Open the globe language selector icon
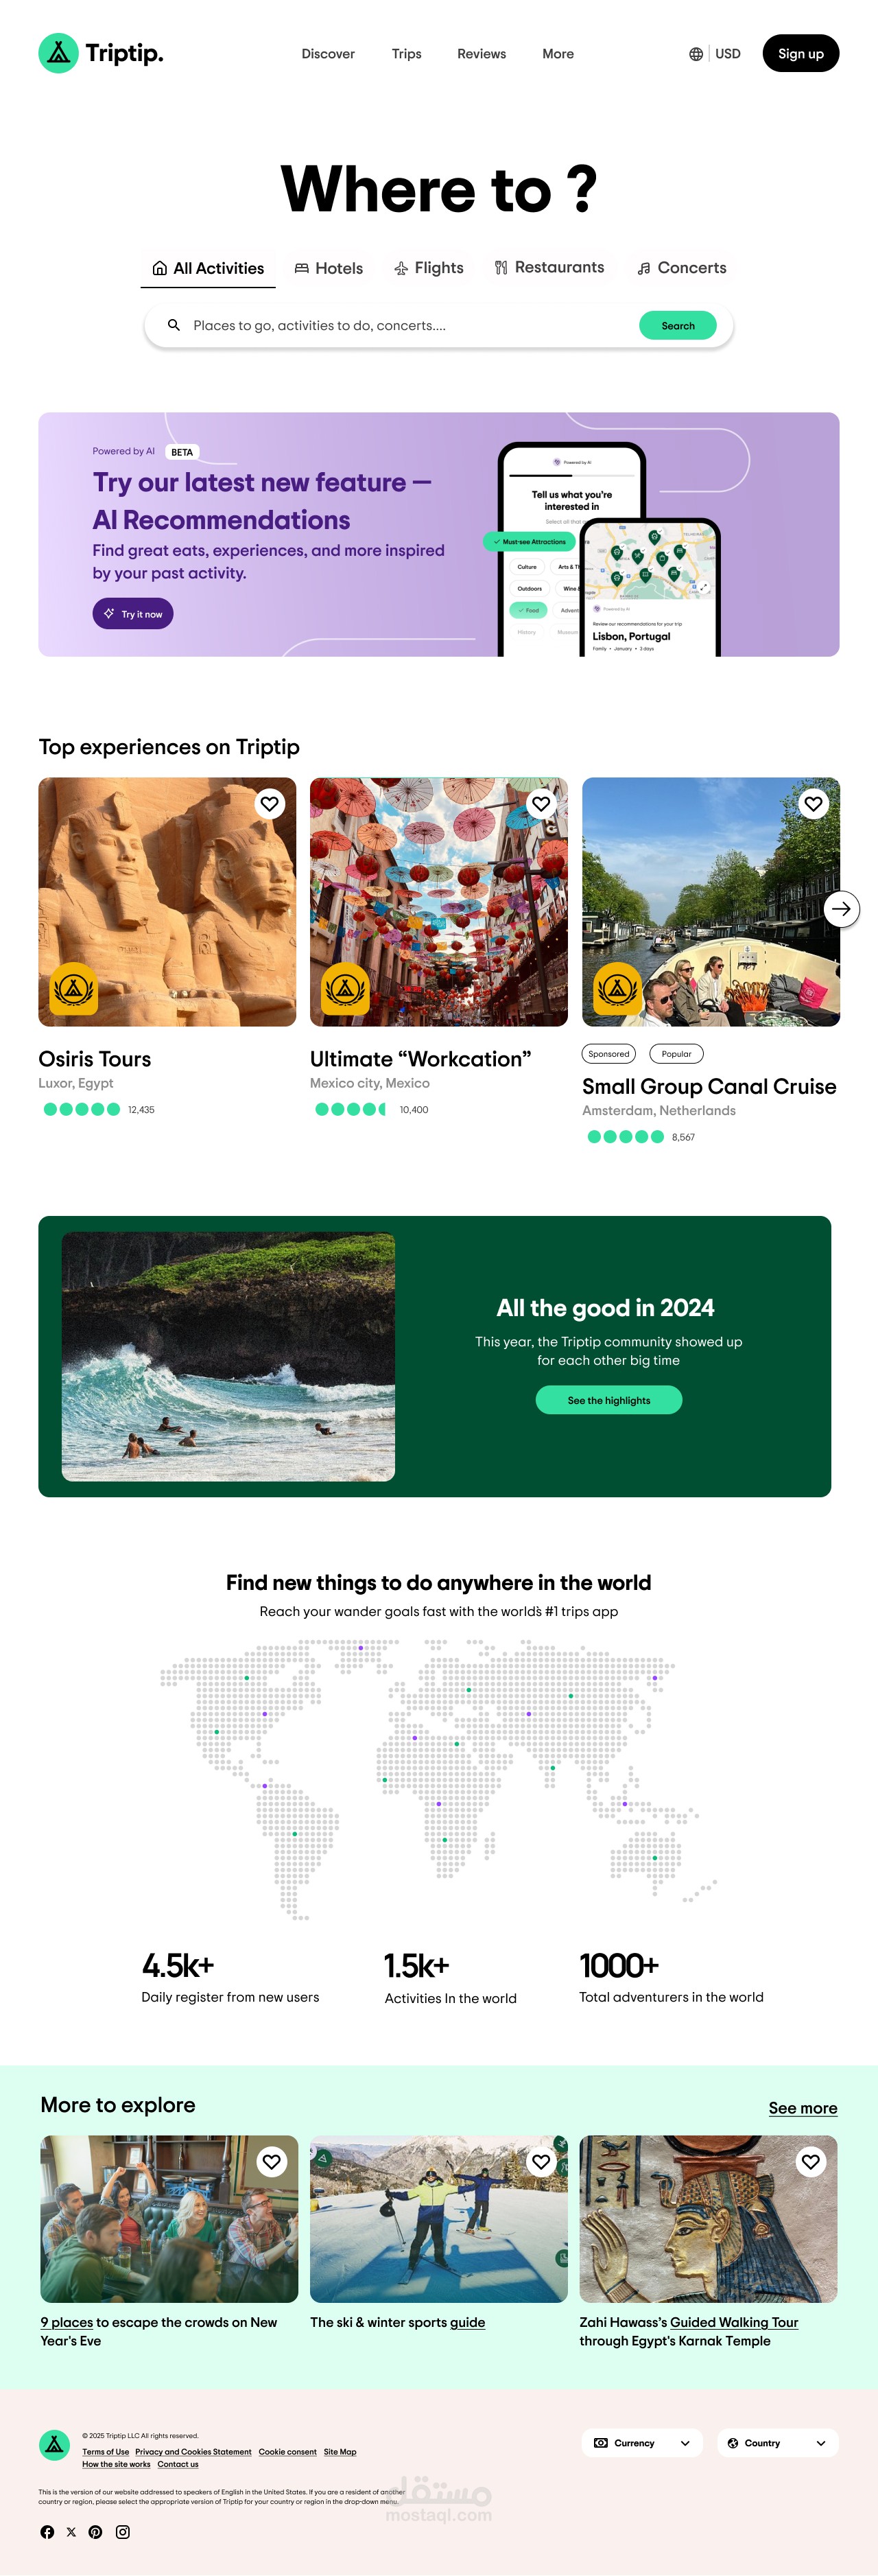Screen dimensions: 878x2576 pyautogui.click(x=696, y=54)
